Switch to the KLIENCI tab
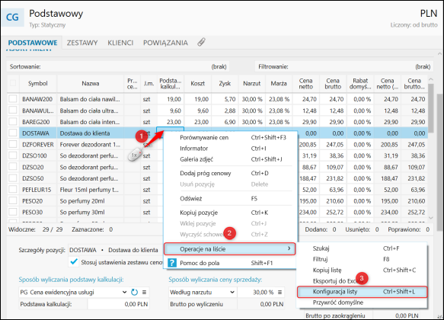 [120, 43]
